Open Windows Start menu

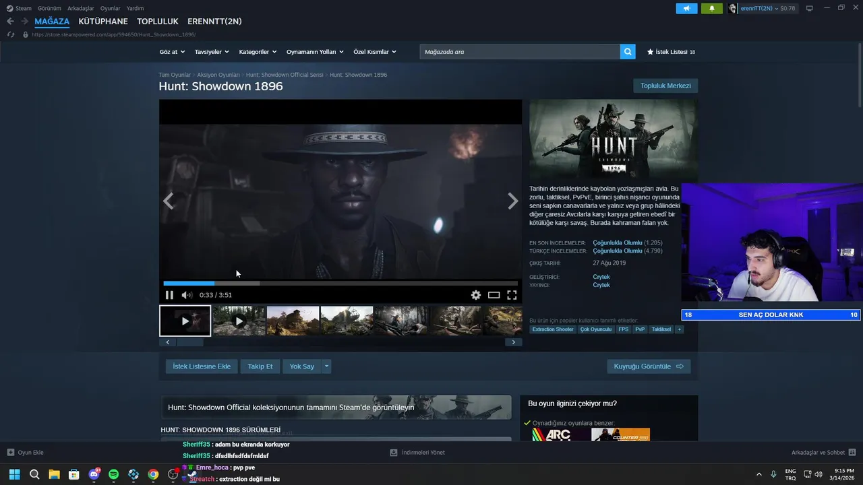[x=14, y=474]
